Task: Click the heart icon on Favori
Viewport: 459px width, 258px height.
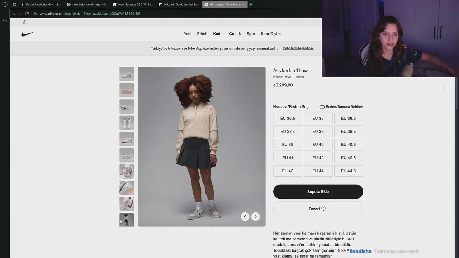Action: coord(323,209)
